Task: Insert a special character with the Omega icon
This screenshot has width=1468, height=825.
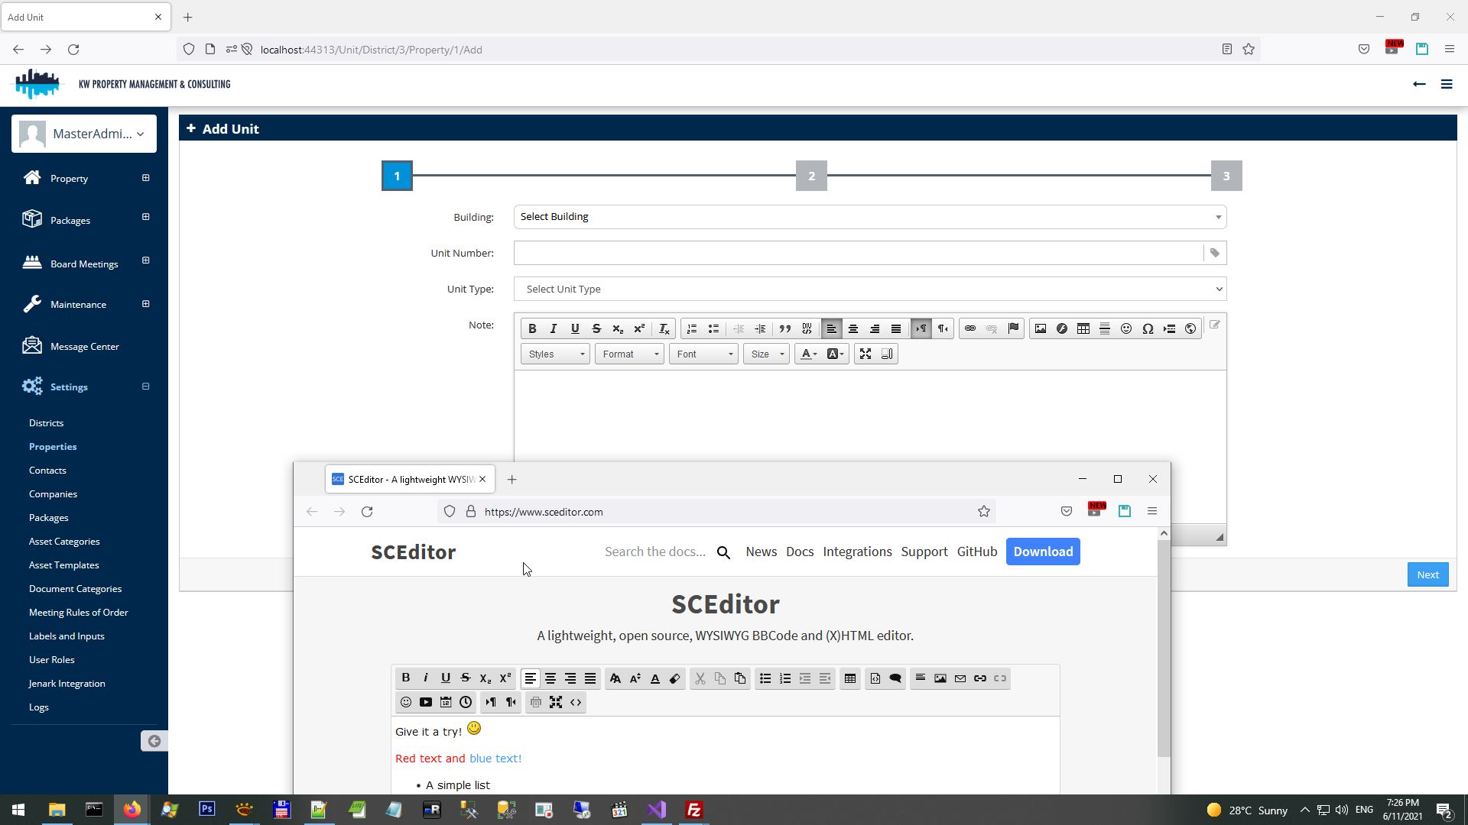Action: (x=1148, y=328)
